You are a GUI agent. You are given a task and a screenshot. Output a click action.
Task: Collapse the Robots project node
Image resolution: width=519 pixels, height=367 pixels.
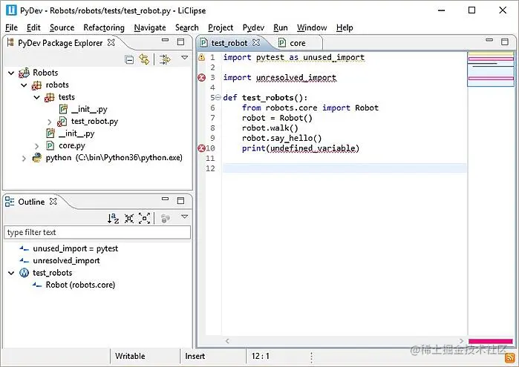point(11,73)
